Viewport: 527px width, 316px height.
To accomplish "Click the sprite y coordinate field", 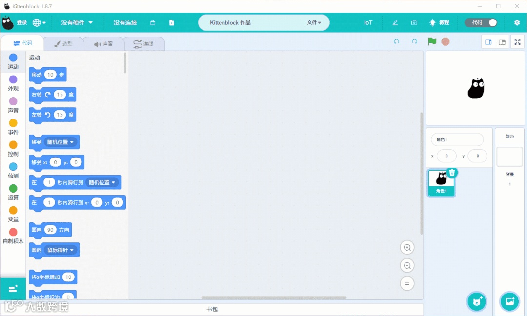I will tap(477, 156).
